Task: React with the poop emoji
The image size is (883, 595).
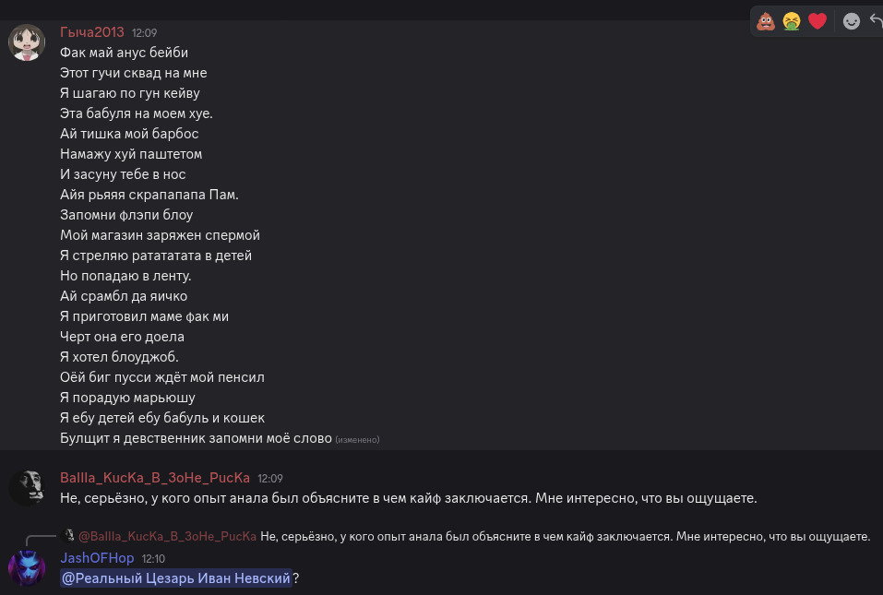Action: 766,20
